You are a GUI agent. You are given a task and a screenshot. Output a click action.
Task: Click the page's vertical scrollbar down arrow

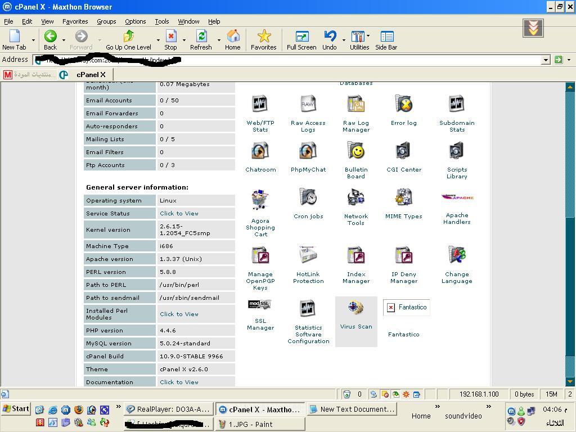pos(570,382)
